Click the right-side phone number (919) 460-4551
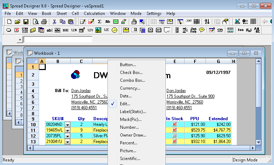274x165 pixels. (179, 107)
